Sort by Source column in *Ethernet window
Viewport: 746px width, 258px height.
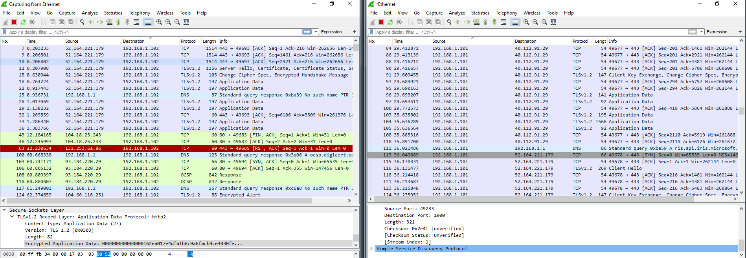(472, 41)
